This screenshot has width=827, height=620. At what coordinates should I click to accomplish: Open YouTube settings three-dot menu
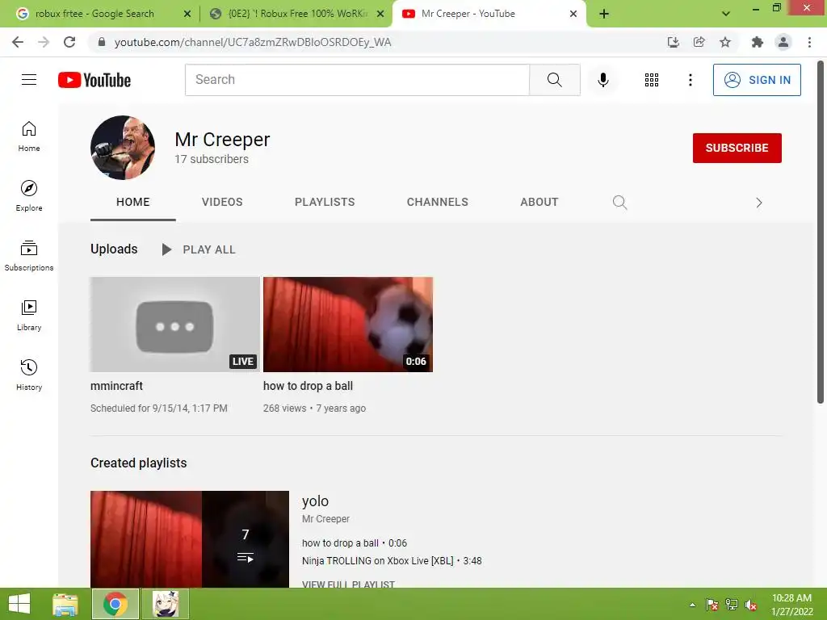pos(690,80)
